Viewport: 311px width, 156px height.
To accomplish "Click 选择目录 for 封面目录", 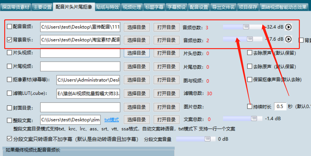I will 137,107.
